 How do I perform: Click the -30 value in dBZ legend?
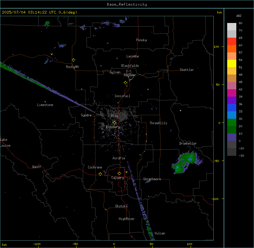(x=241, y=156)
